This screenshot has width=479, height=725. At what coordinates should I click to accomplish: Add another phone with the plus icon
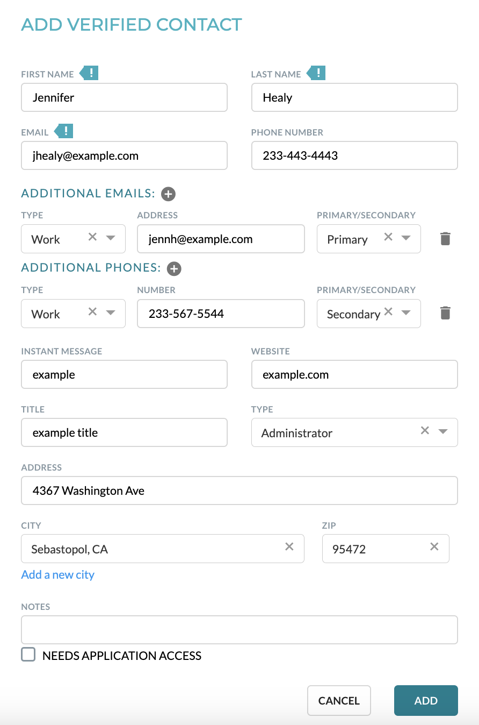tap(174, 268)
